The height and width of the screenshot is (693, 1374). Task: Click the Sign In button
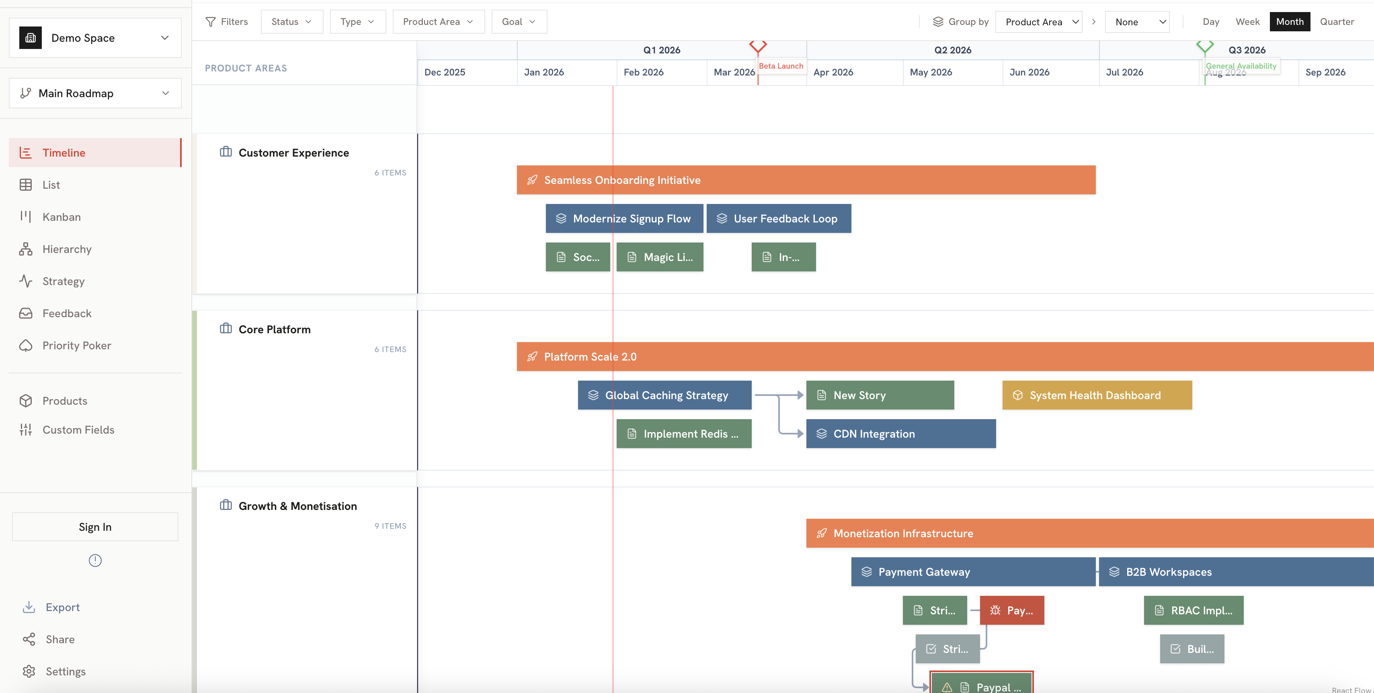(95, 526)
